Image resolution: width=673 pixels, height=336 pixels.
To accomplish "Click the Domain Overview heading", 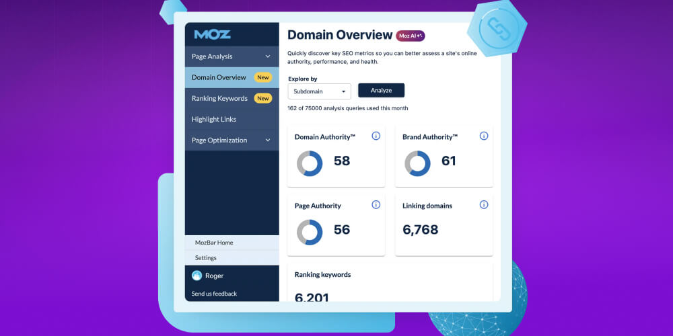I will tap(340, 35).
